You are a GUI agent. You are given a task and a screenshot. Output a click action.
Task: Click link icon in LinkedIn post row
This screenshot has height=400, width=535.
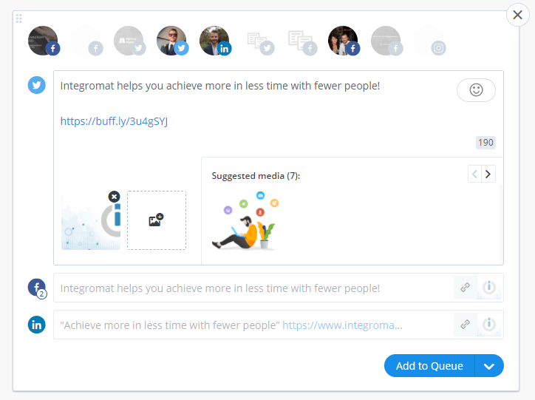466,324
